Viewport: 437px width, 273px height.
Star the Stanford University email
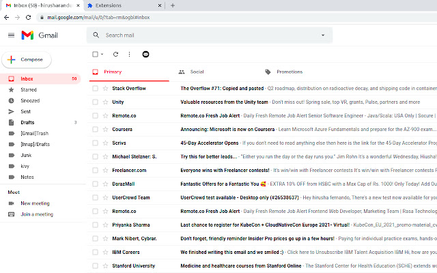(105, 265)
